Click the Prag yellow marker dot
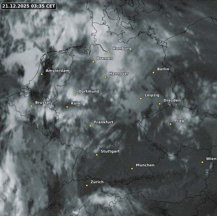Viewport: 217px width, 216px height. point(170,124)
